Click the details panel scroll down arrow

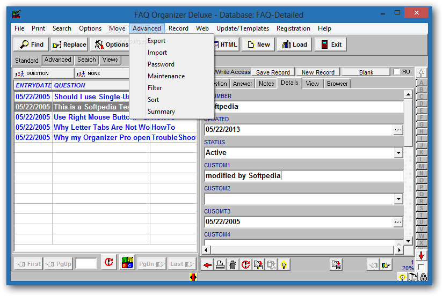[408, 241]
